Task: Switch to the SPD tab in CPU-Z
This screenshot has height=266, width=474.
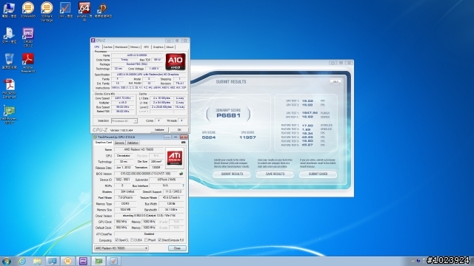Action: click(147, 47)
